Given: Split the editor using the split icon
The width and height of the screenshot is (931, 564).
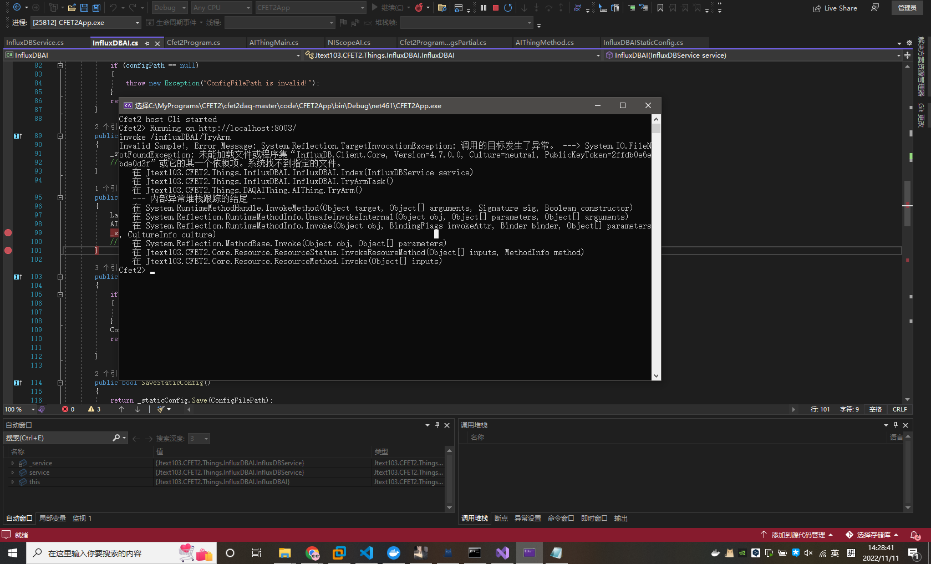Looking at the screenshot, I should [907, 55].
